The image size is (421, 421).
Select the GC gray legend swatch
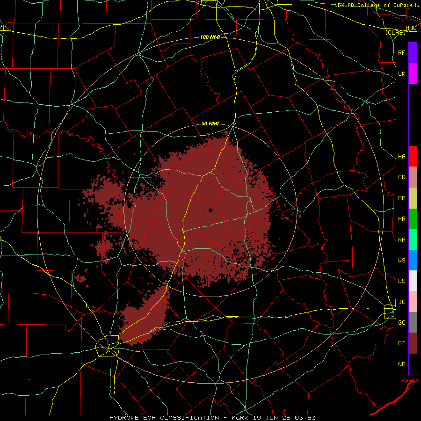413,322
